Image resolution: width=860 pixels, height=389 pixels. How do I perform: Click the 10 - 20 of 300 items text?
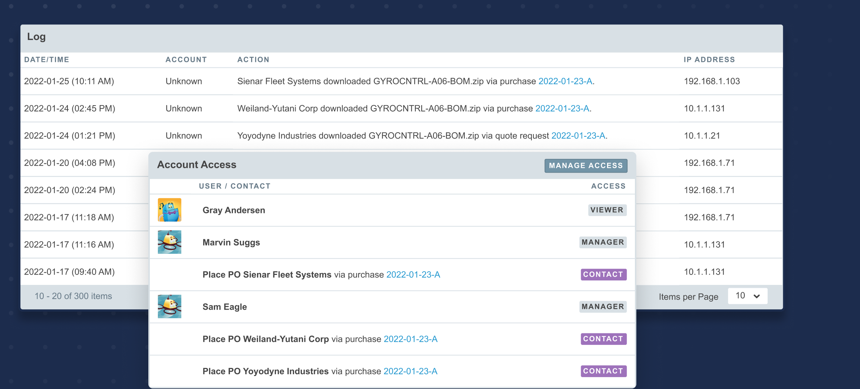pos(73,296)
